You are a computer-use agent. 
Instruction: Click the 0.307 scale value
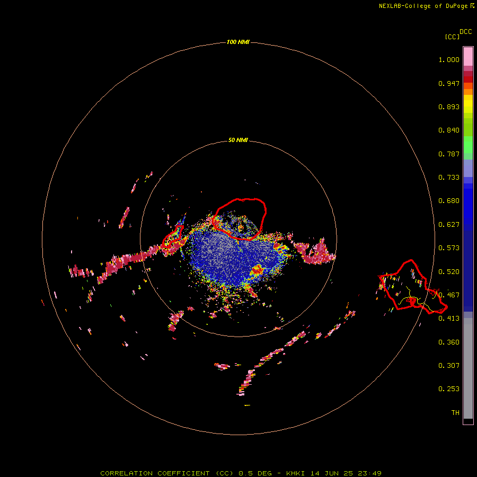click(x=449, y=366)
